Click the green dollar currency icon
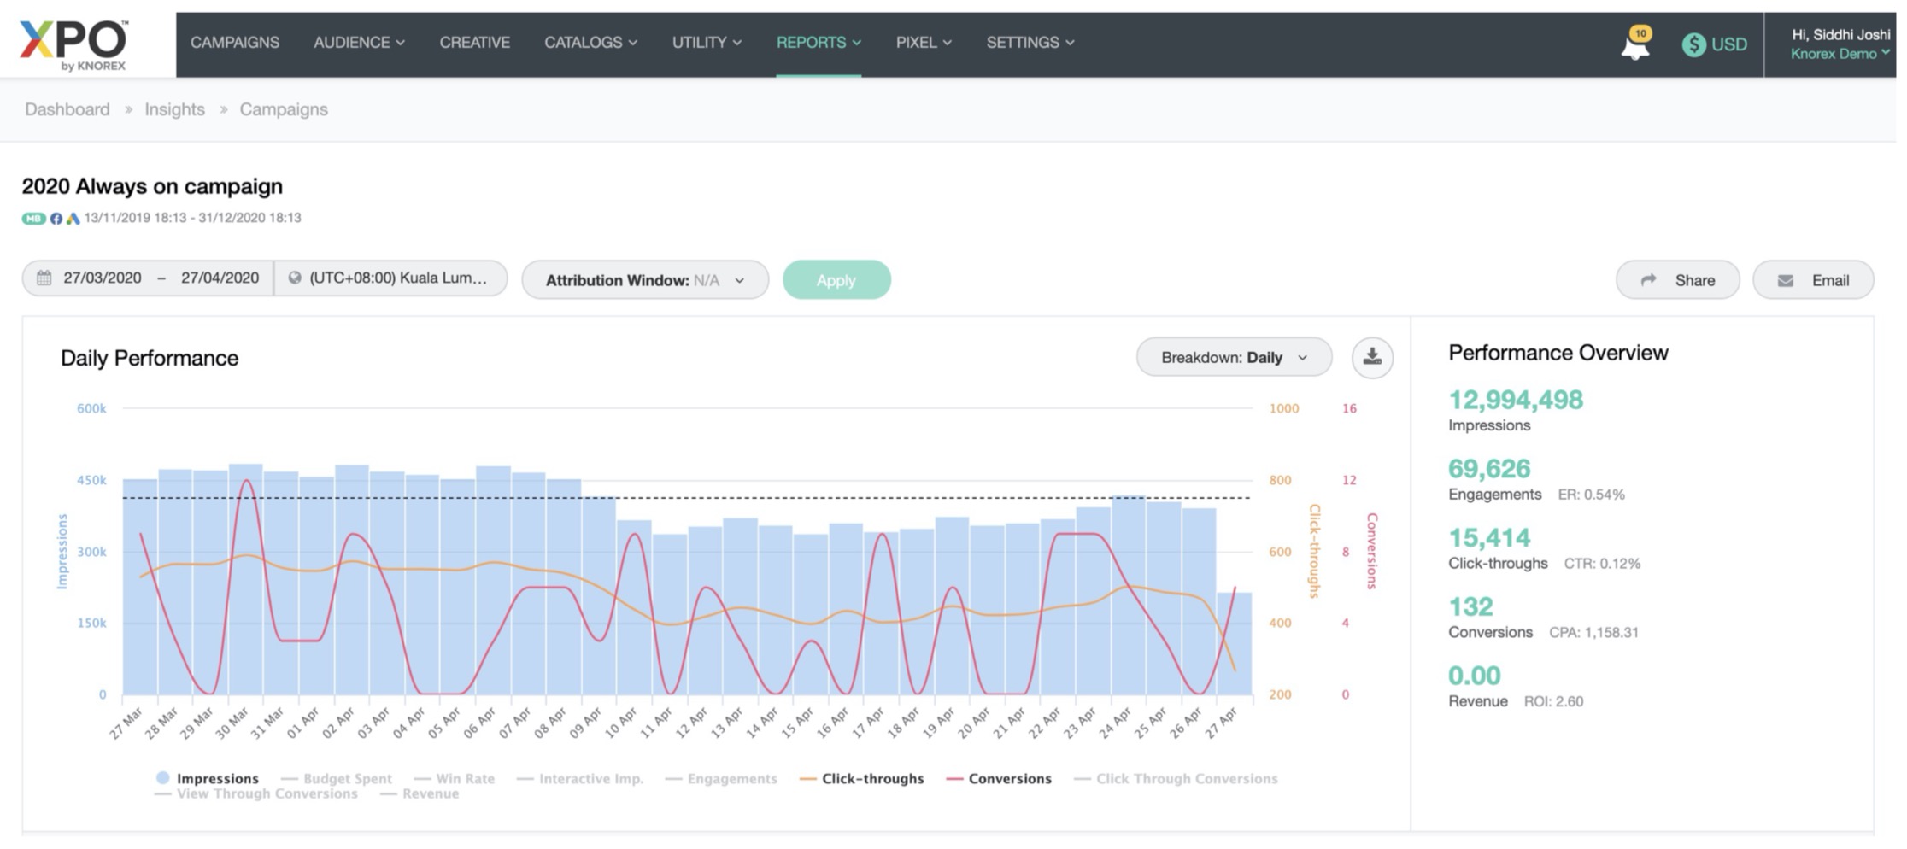 coord(1693,44)
